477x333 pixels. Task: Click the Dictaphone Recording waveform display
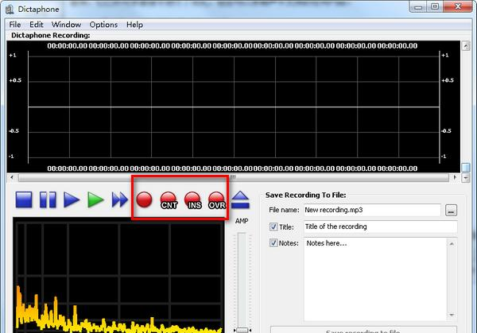[233, 106]
